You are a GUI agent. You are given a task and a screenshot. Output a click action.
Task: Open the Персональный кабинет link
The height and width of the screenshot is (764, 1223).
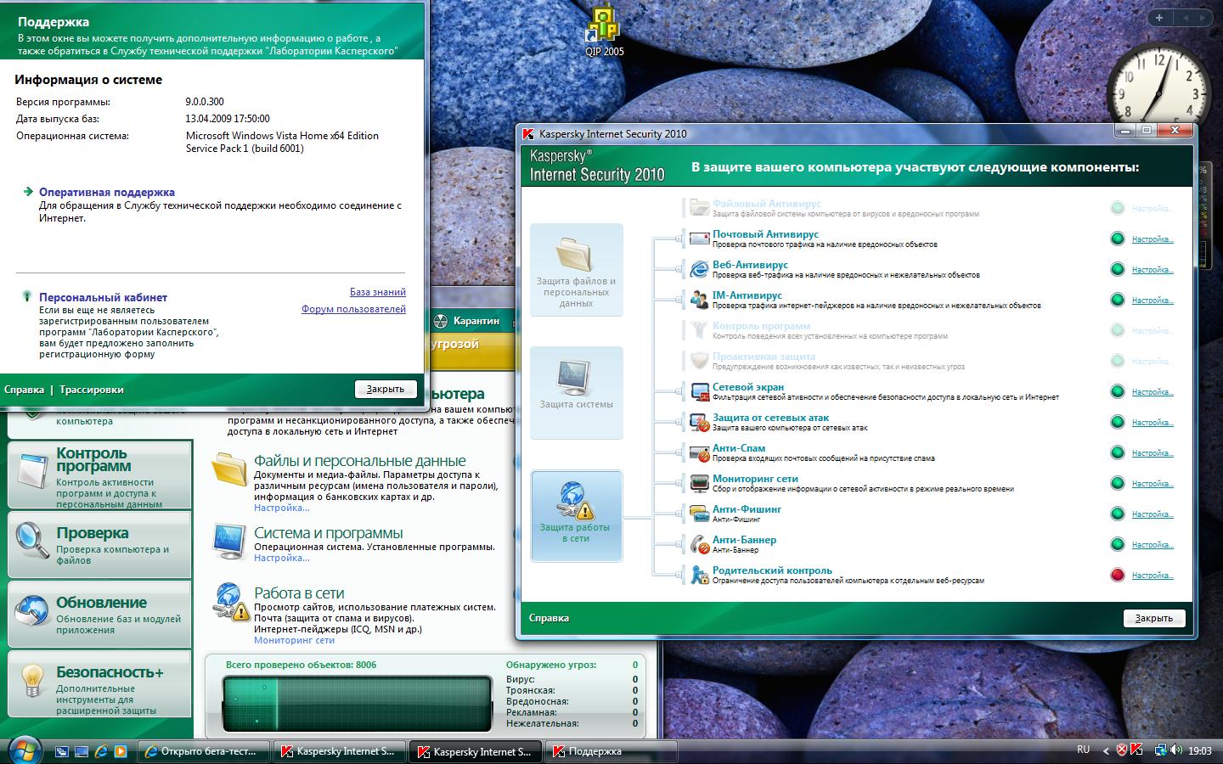pos(103,297)
